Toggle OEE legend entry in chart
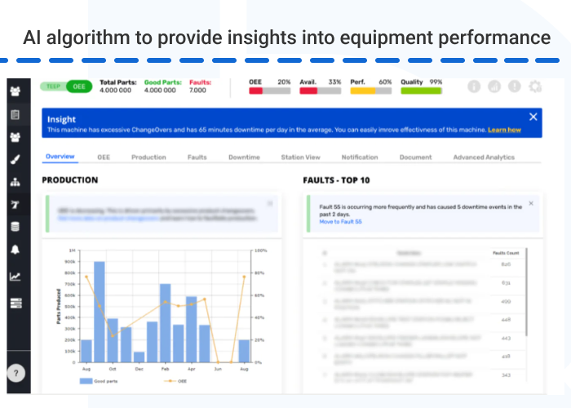This screenshot has width=571, height=408. click(x=175, y=381)
